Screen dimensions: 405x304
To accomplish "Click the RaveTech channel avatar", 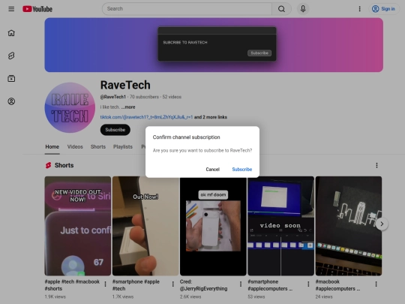I will (70, 107).
